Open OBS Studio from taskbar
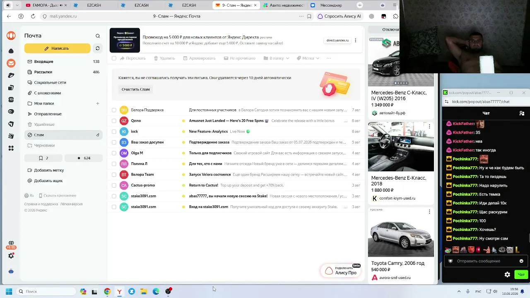Viewport: 530px width, 298px height. pos(168,291)
